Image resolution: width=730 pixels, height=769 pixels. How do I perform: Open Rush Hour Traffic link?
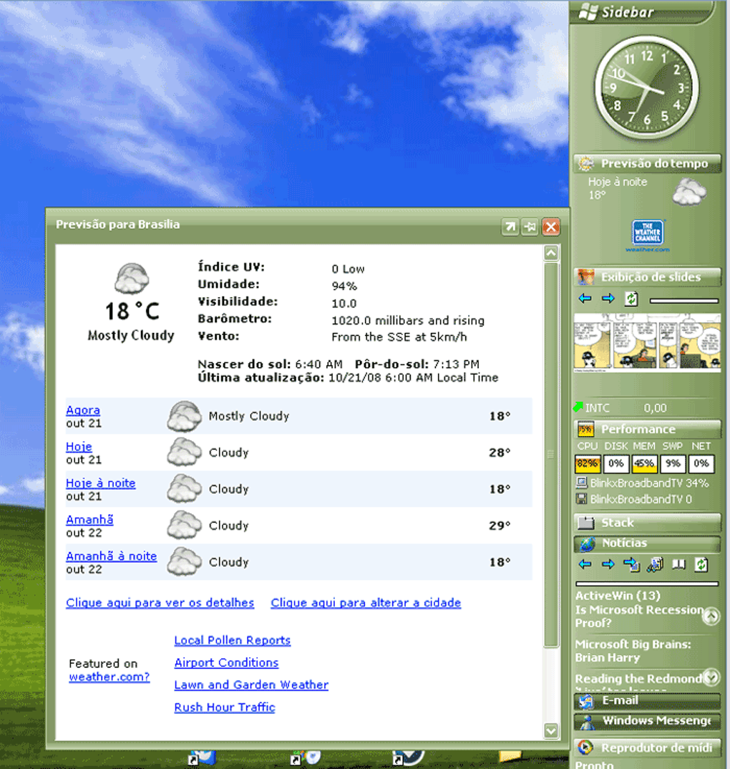(x=225, y=707)
